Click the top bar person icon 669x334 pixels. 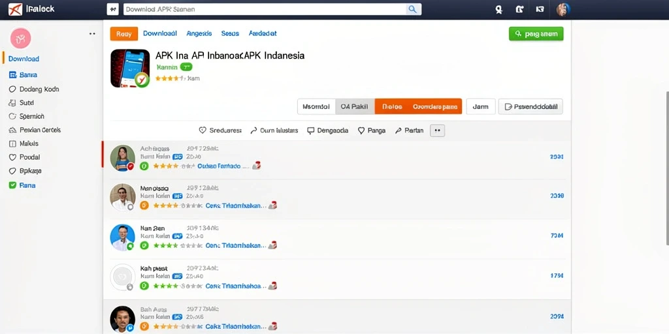[498, 9]
